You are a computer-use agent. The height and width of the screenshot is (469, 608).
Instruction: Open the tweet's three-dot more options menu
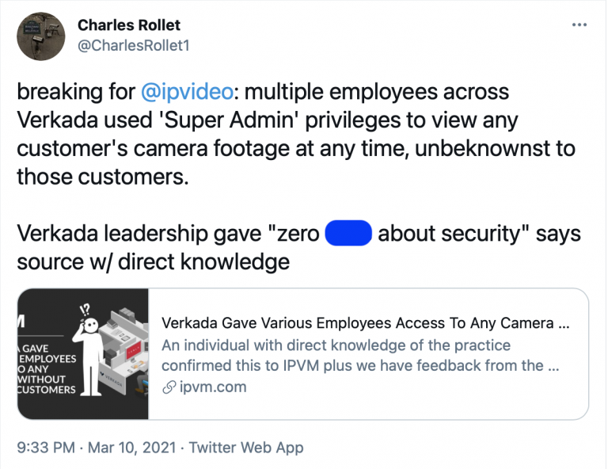[x=579, y=25]
